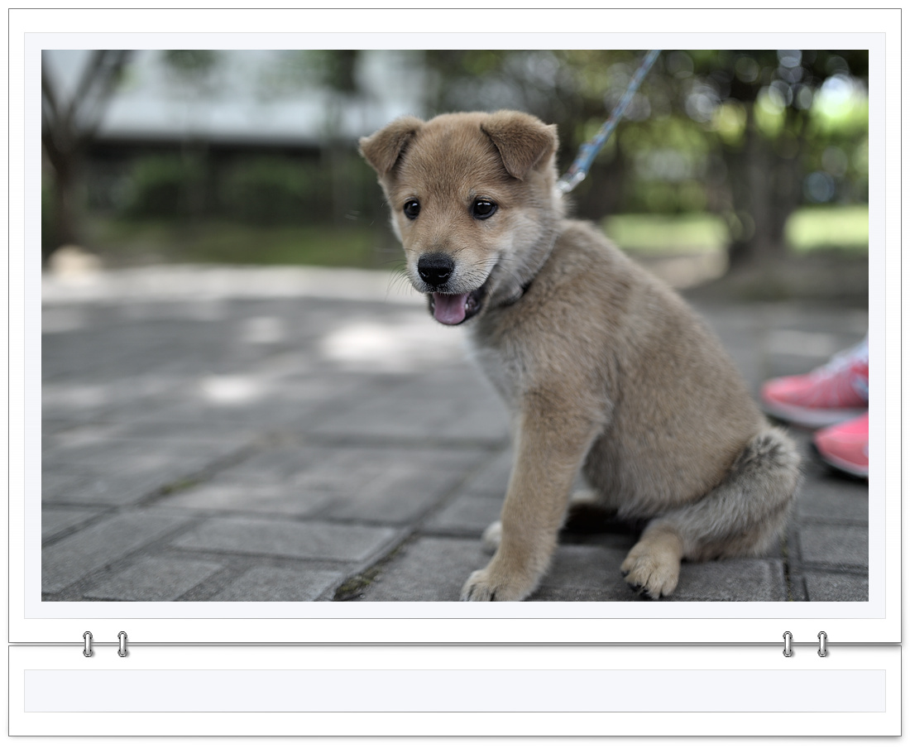Click the blurred tree trunk at photo's left
Screen dimensions: 910x753
[68, 165]
